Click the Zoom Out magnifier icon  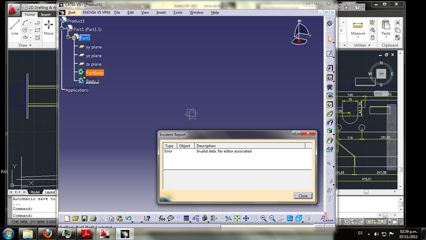point(272,218)
